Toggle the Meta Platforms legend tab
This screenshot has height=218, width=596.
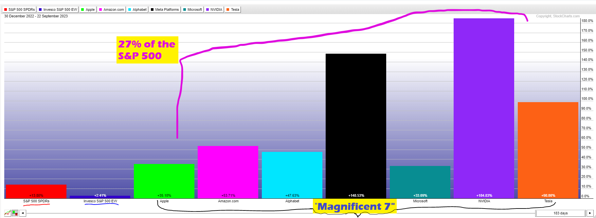click(x=165, y=9)
